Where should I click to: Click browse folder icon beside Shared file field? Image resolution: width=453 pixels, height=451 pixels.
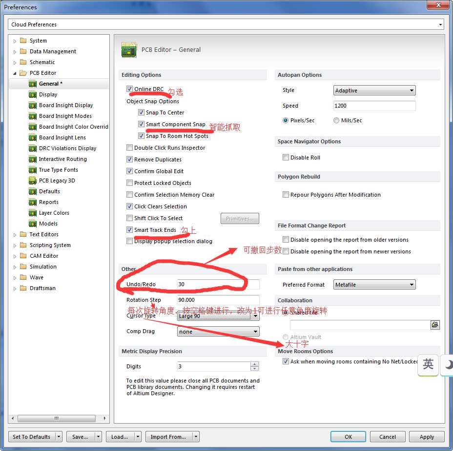click(435, 325)
